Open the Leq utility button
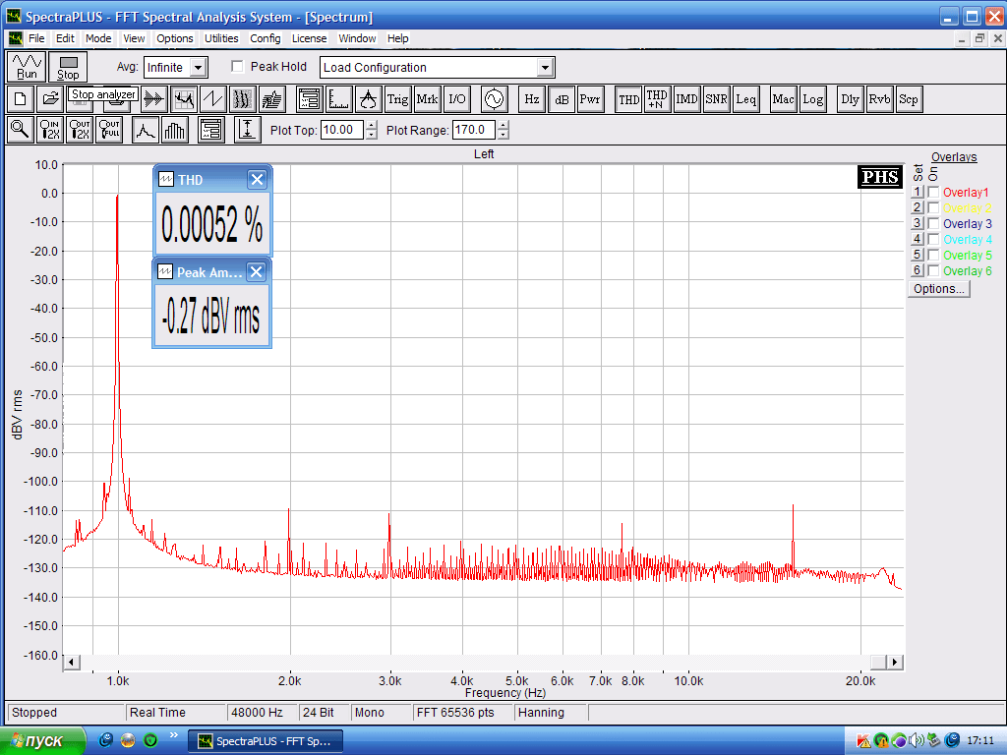Image resolution: width=1007 pixels, height=755 pixels. pyautogui.click(x=745, y=99)
